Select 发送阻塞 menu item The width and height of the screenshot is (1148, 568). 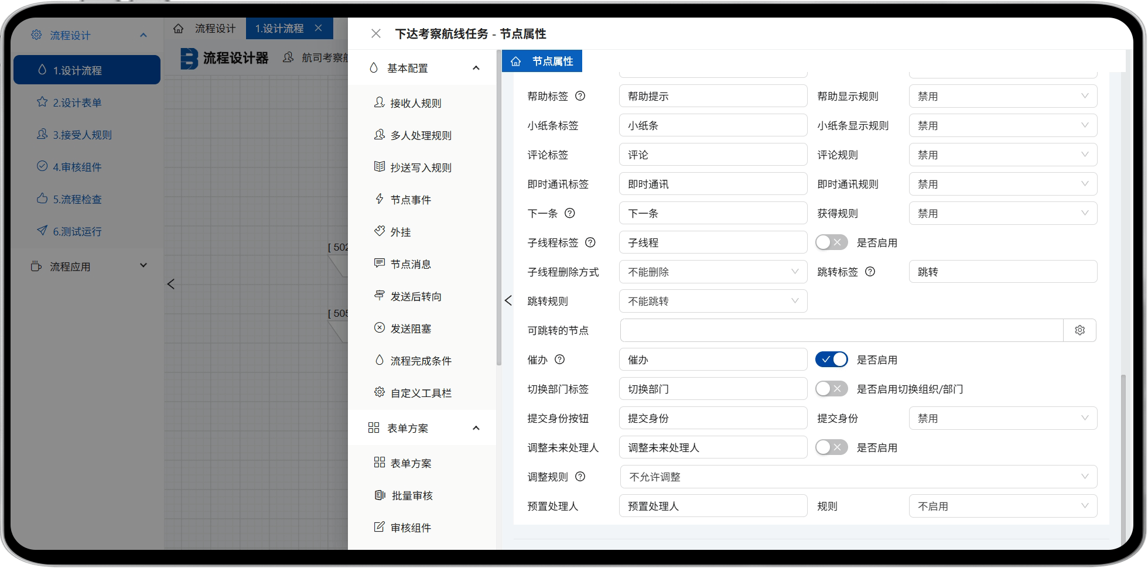pos(411,329)
